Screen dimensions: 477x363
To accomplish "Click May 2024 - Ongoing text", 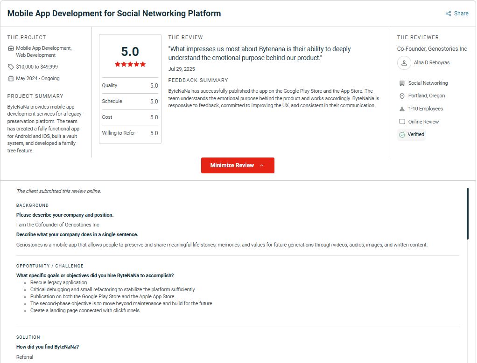I will [x=38, y=78].
